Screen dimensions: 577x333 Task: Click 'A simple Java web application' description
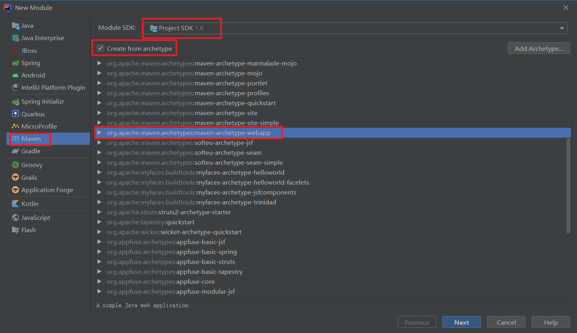(x=142, y=305)
